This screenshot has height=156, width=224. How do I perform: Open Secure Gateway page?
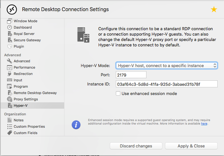(x=27, y=40)
